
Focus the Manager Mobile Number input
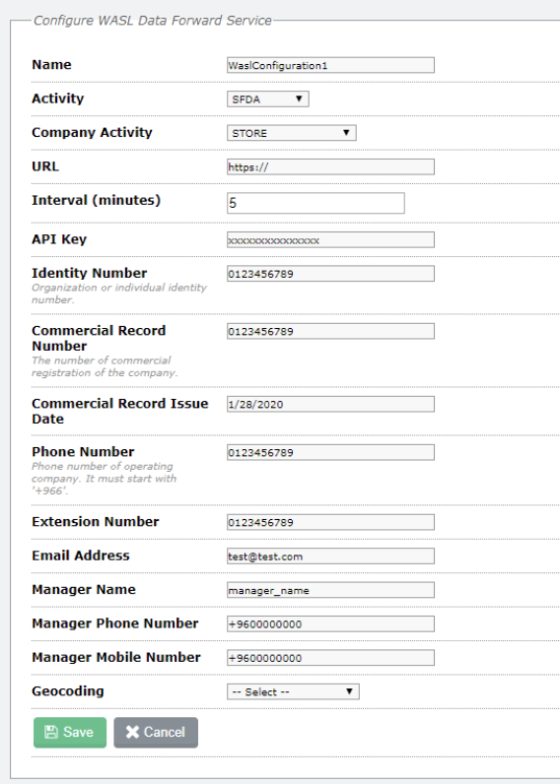(330, 658)
